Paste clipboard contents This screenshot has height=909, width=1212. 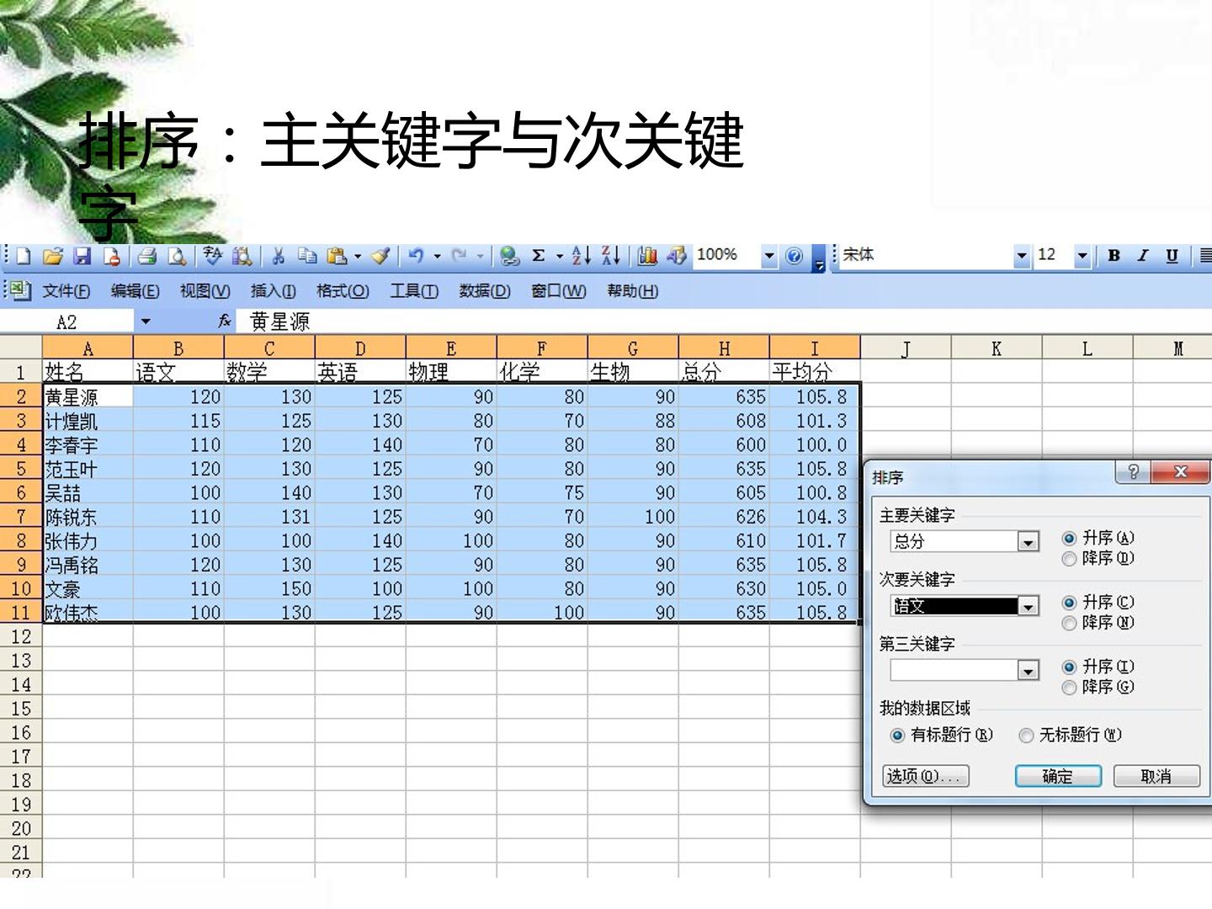coord(337,256)
